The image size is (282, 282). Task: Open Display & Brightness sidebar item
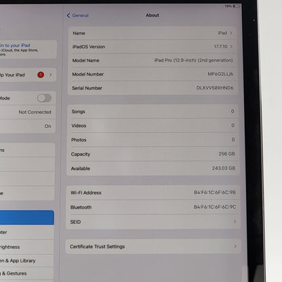[27, 247]
